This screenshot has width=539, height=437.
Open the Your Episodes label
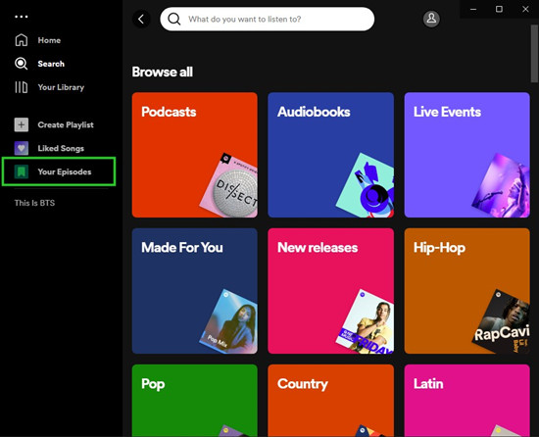65,171
